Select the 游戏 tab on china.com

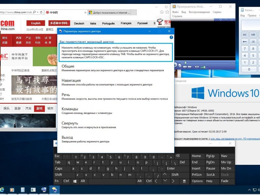[39, 109]
